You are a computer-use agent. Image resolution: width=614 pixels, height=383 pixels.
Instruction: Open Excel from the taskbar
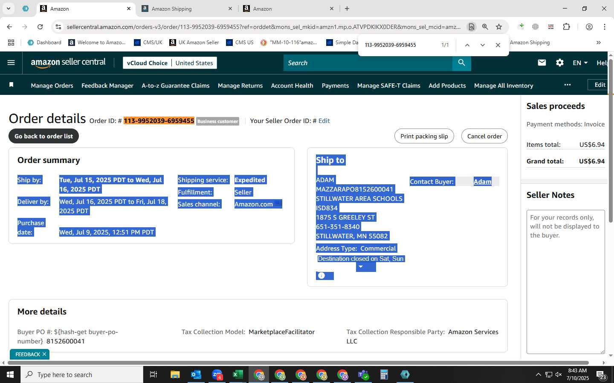(x=238, y=374)
